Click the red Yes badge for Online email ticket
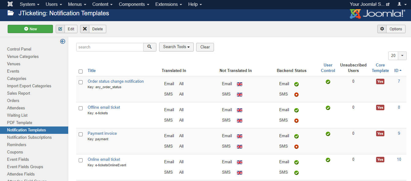411x181 pixels. point(380,160)
